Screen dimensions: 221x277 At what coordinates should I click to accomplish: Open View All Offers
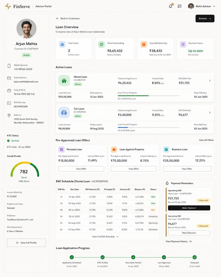click(206, 140)
